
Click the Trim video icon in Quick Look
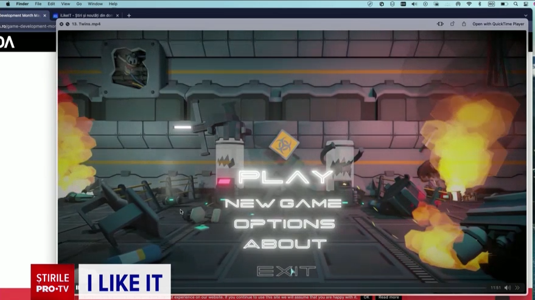[x=440, y=24]
